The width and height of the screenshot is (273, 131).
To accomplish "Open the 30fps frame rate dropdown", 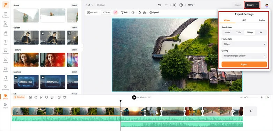I will tap(244, 44).
